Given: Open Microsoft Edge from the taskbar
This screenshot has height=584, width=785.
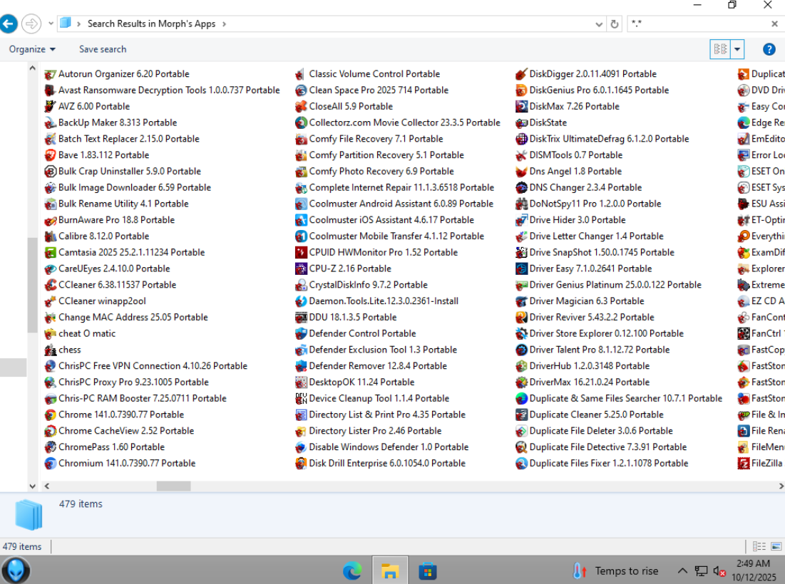Looking at the screenshot, I should 352,570.
